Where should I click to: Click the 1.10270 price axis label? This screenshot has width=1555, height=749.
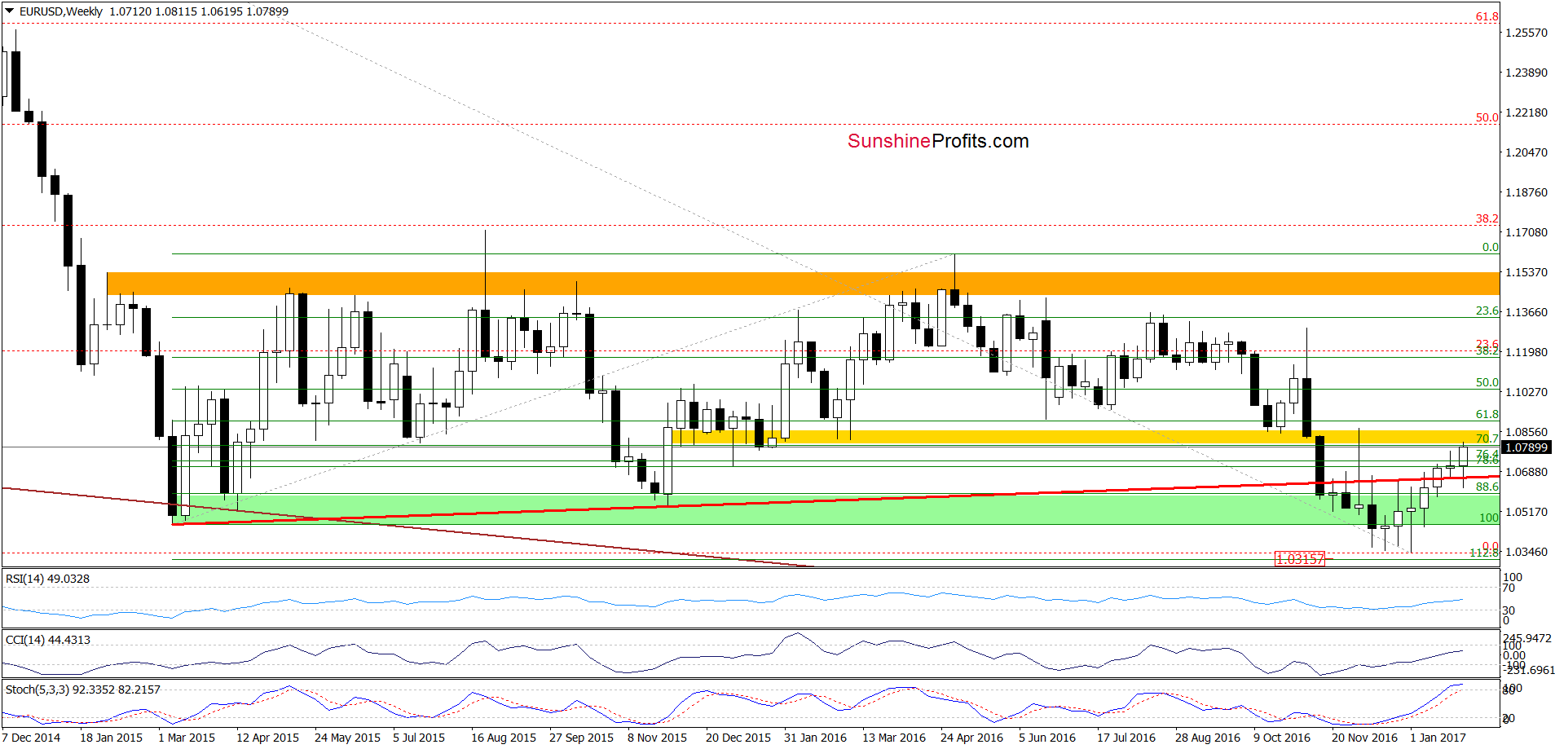[x=1526, y=392]
